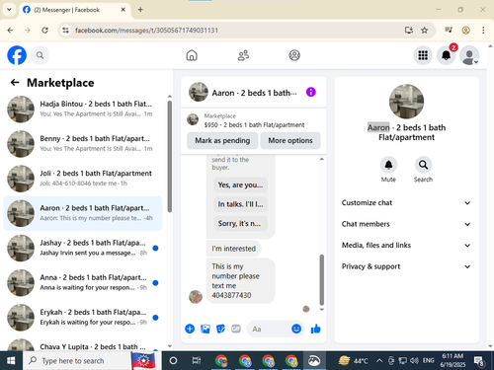The height and width of the screenshot is (370, 494).
Task: Go to the Home feed icon
Action: click(192, 55)
